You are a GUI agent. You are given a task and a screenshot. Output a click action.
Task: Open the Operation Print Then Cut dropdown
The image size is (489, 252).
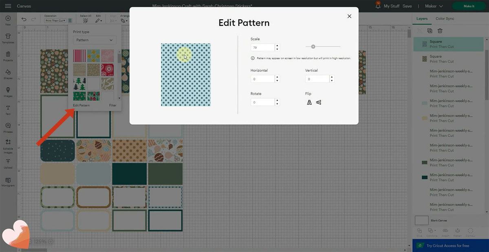point(55,20)
